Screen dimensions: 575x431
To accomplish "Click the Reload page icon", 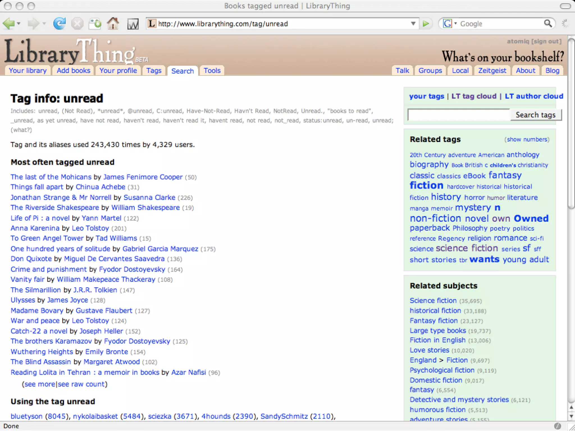I will 59,24.
